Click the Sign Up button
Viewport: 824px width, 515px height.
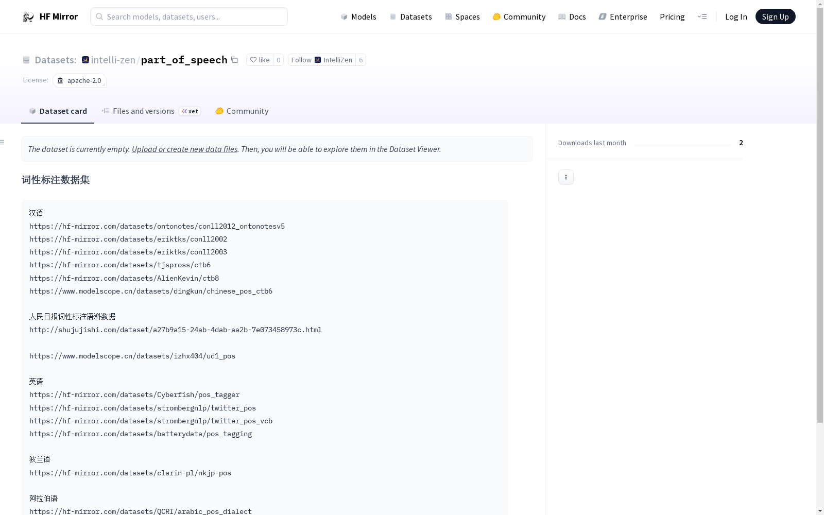(x=775, y=16)
